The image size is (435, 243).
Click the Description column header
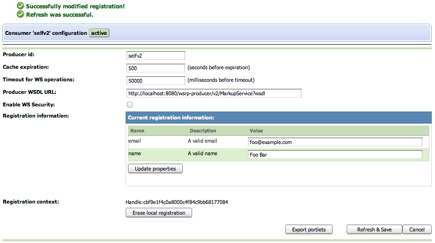[x=203, y=131]
